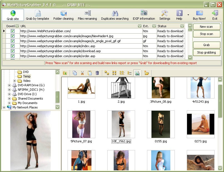Open the Grab site tool
The height and width of the screenshot is (172, 224).
pos(13,15)
